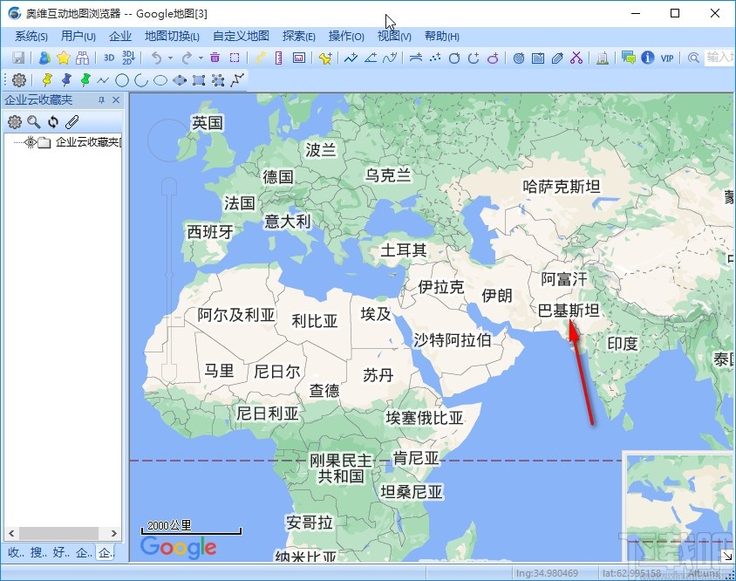Click the map zoom slider track
The width and height of the screenshot is (736, 581).
pos(169,279)
